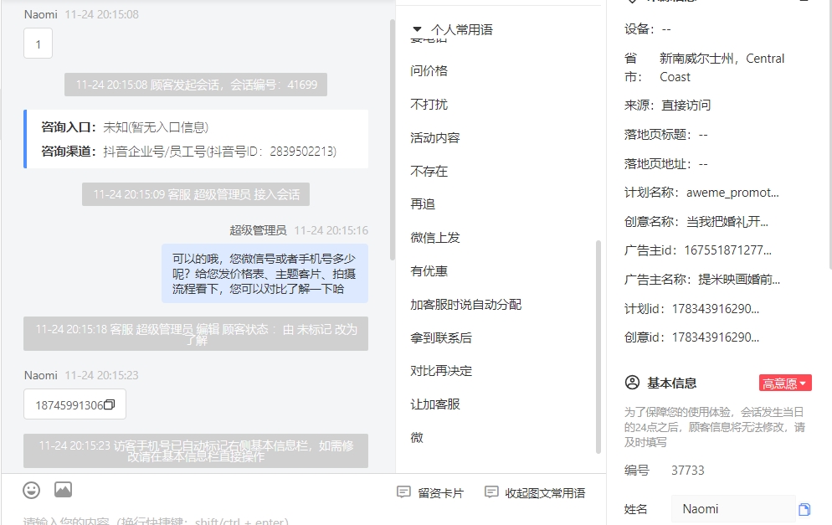Click the 基本信息 person icon
Image resolution: width=832 pixels, height=525 pixels.
(x=632, y=382)
